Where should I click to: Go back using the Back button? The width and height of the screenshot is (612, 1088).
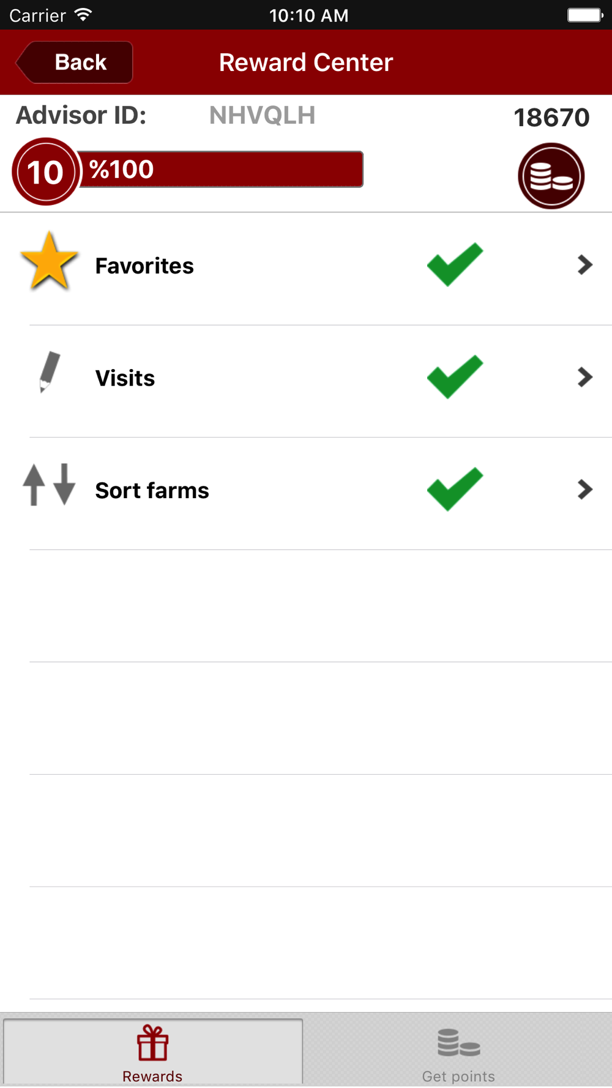pyautogui.click(x=74, y=62)
